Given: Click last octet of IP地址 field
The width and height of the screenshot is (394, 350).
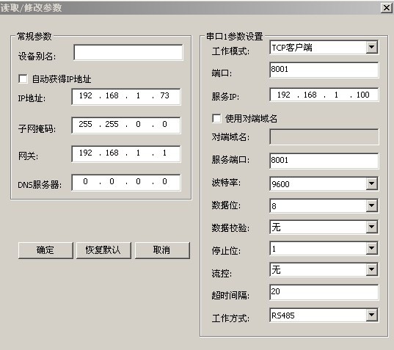Looking at the screenshot, I should (x=164, y=95).
